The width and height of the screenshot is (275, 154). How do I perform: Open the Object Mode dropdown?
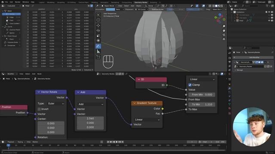click(x=109, y=6)
